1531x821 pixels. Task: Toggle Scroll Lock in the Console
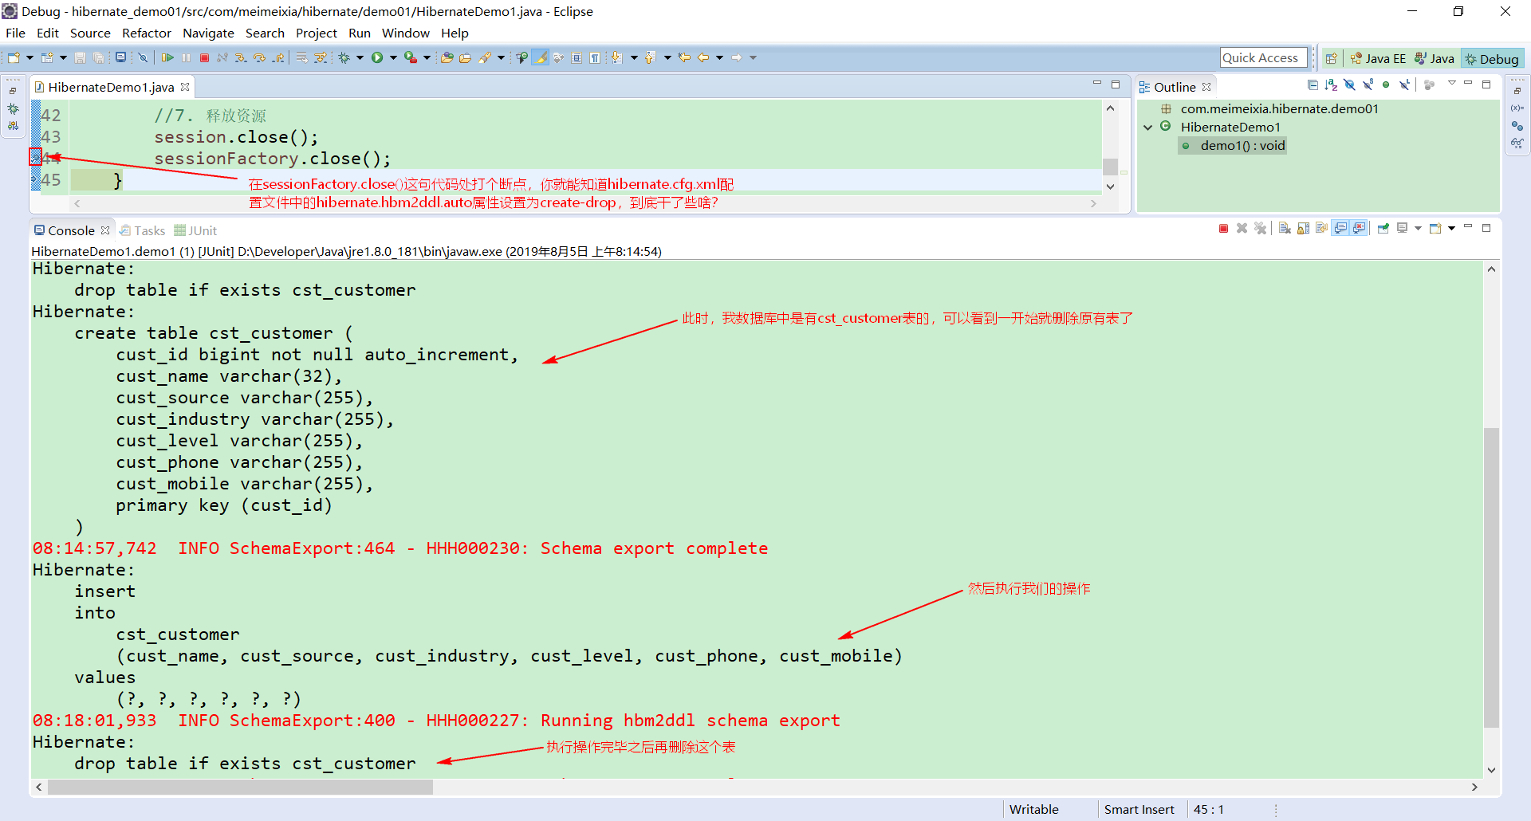point(1302,228)
